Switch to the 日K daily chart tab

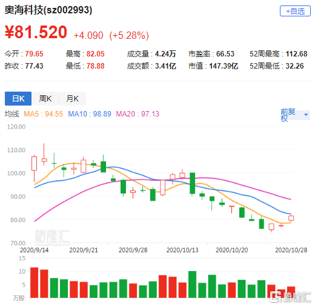[18, 98]
